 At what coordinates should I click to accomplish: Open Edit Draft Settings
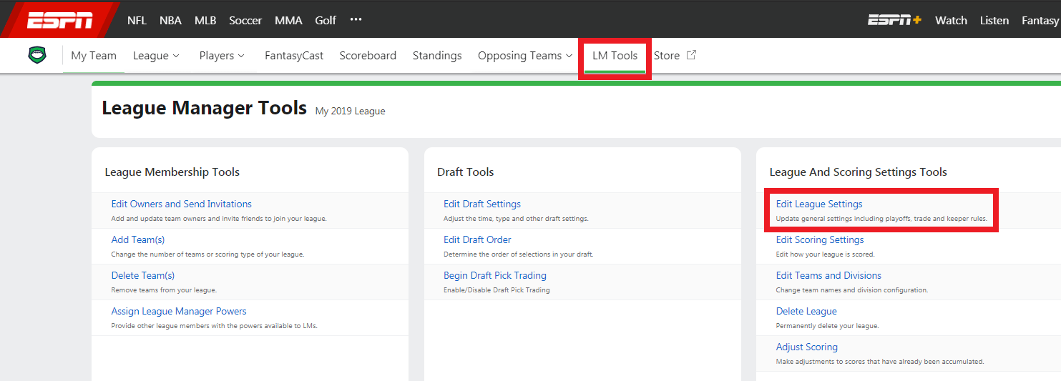[x=482, y=204]
